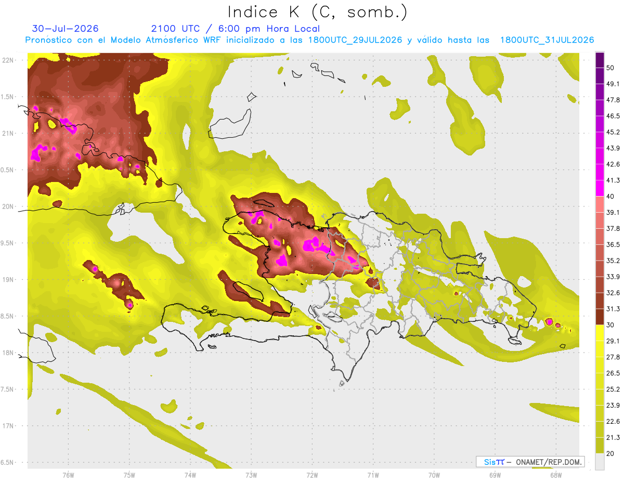The width and height of the screenshot is (624, 482).
Task: Click the colorbar value 39.1
Action: pos(613,212)
